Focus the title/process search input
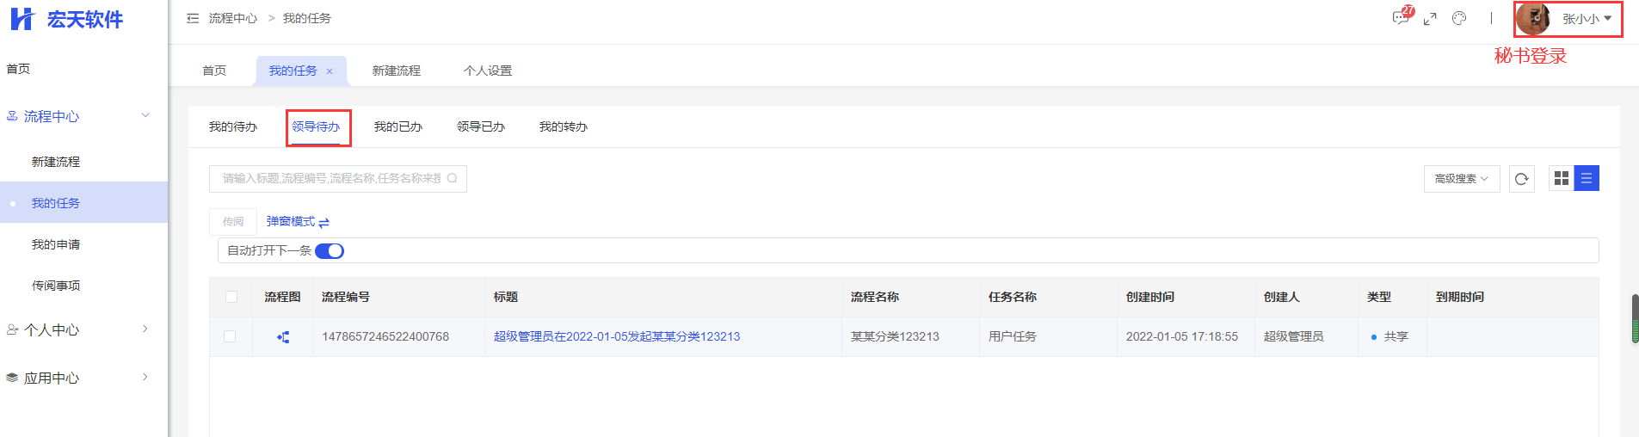1639x437 pixels. pyautogui.click(x=338, y=179)
